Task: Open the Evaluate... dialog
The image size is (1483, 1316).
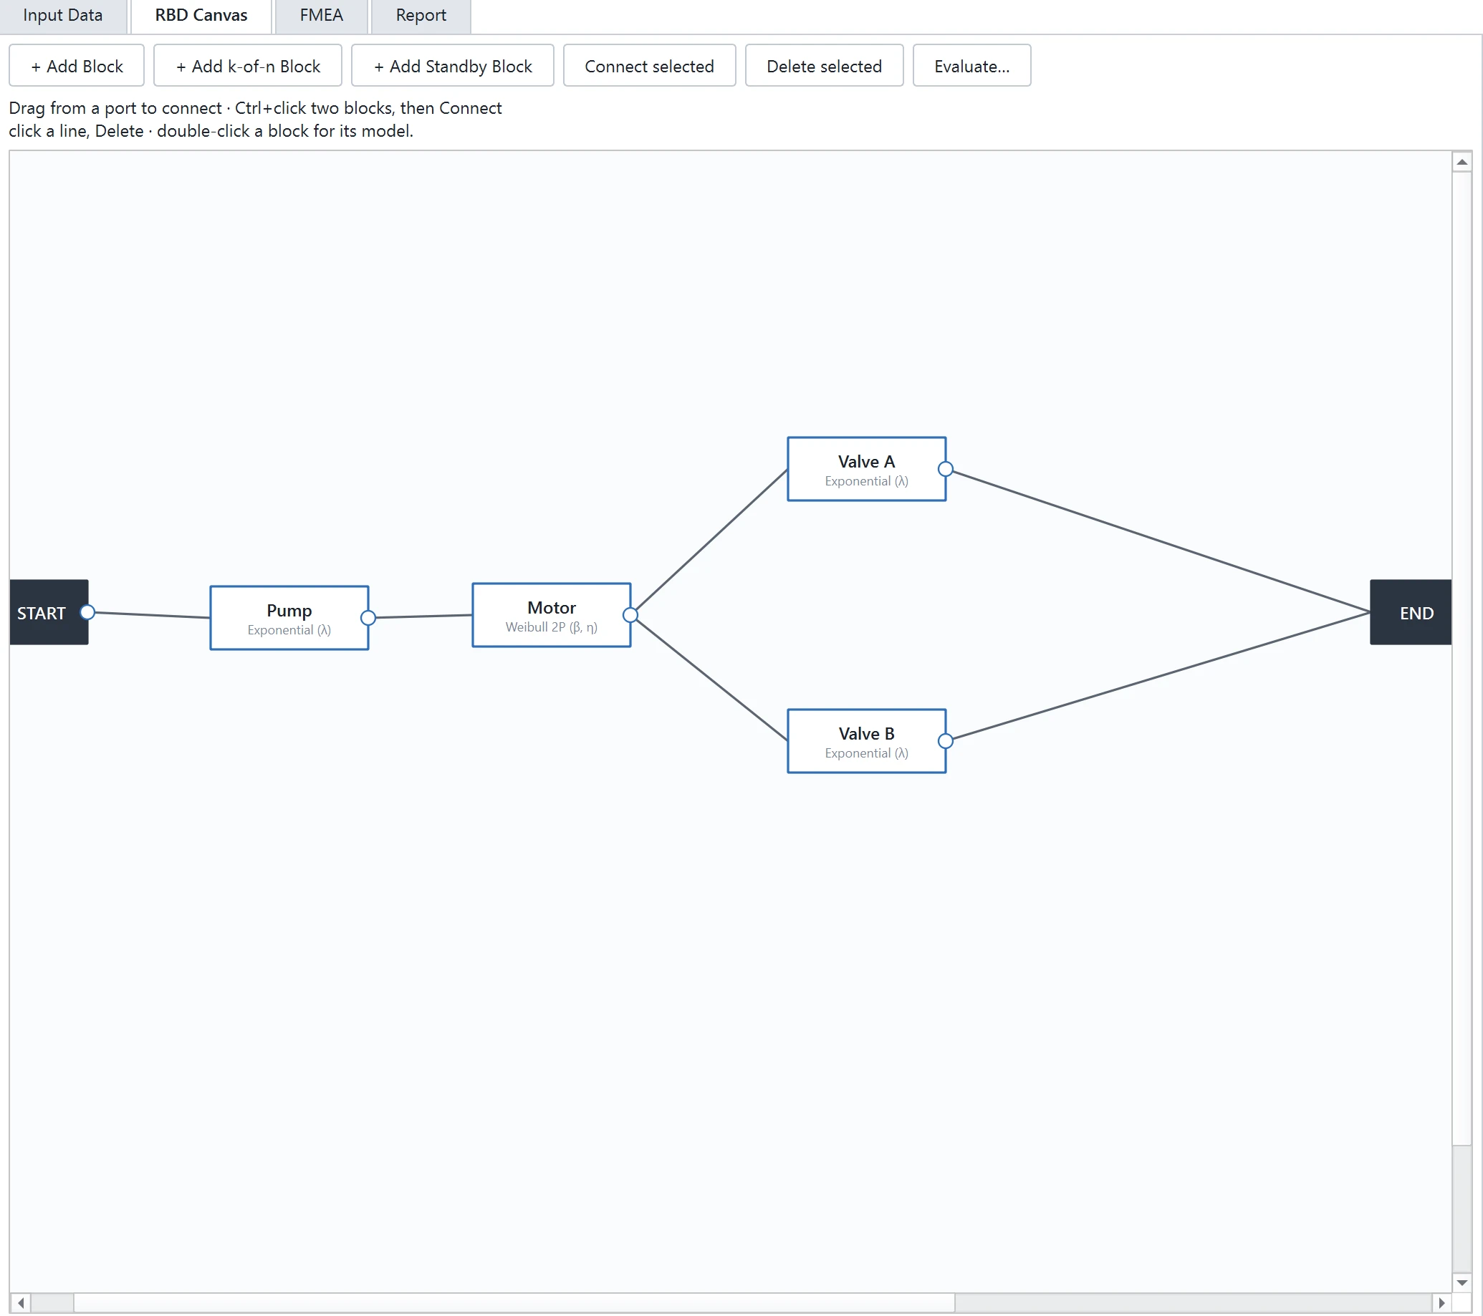Action: point(971,66)
